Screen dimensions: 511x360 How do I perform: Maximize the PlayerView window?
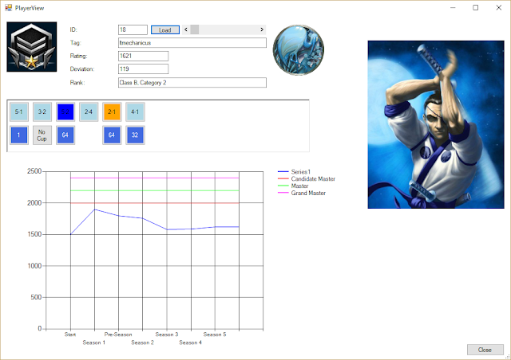(x=476, y=7)
